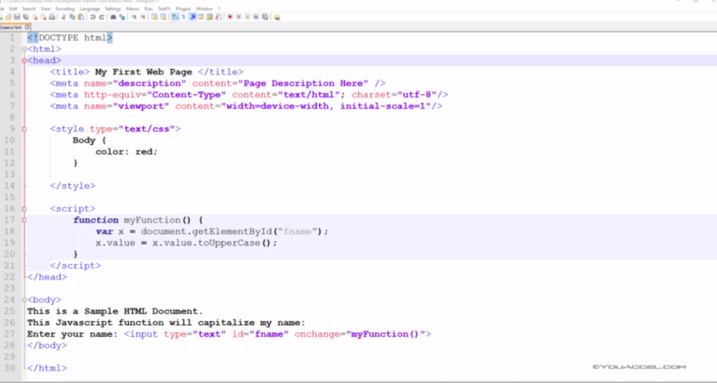This screenshot has width=717, height=383.
Task: Click the "toUpperCase" method name
Action: tap(229, 243)
